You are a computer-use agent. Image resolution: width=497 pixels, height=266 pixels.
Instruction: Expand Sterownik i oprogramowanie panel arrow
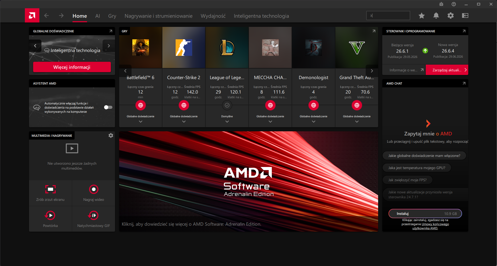pos(464,31)
